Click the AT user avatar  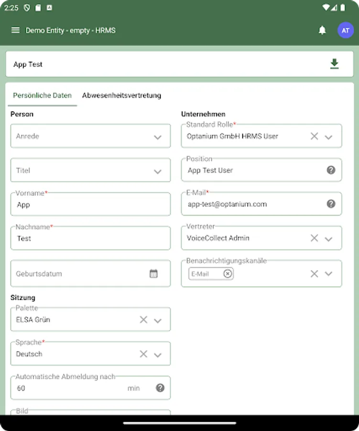[x=345, y=30]
